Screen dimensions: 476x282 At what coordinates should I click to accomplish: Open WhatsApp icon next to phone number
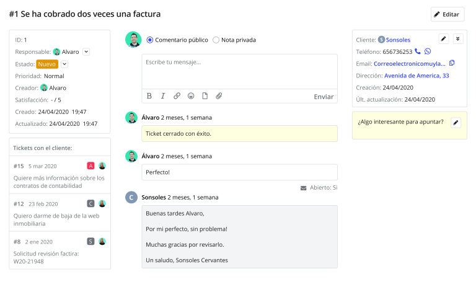point(428,51)
